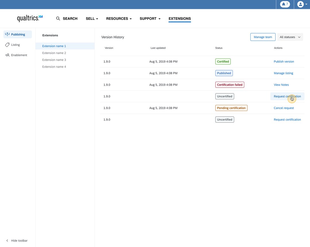The height and width of the screenshot is (247, 310).
Task: Click the Extensions panel heading
Action: (50, 35)
